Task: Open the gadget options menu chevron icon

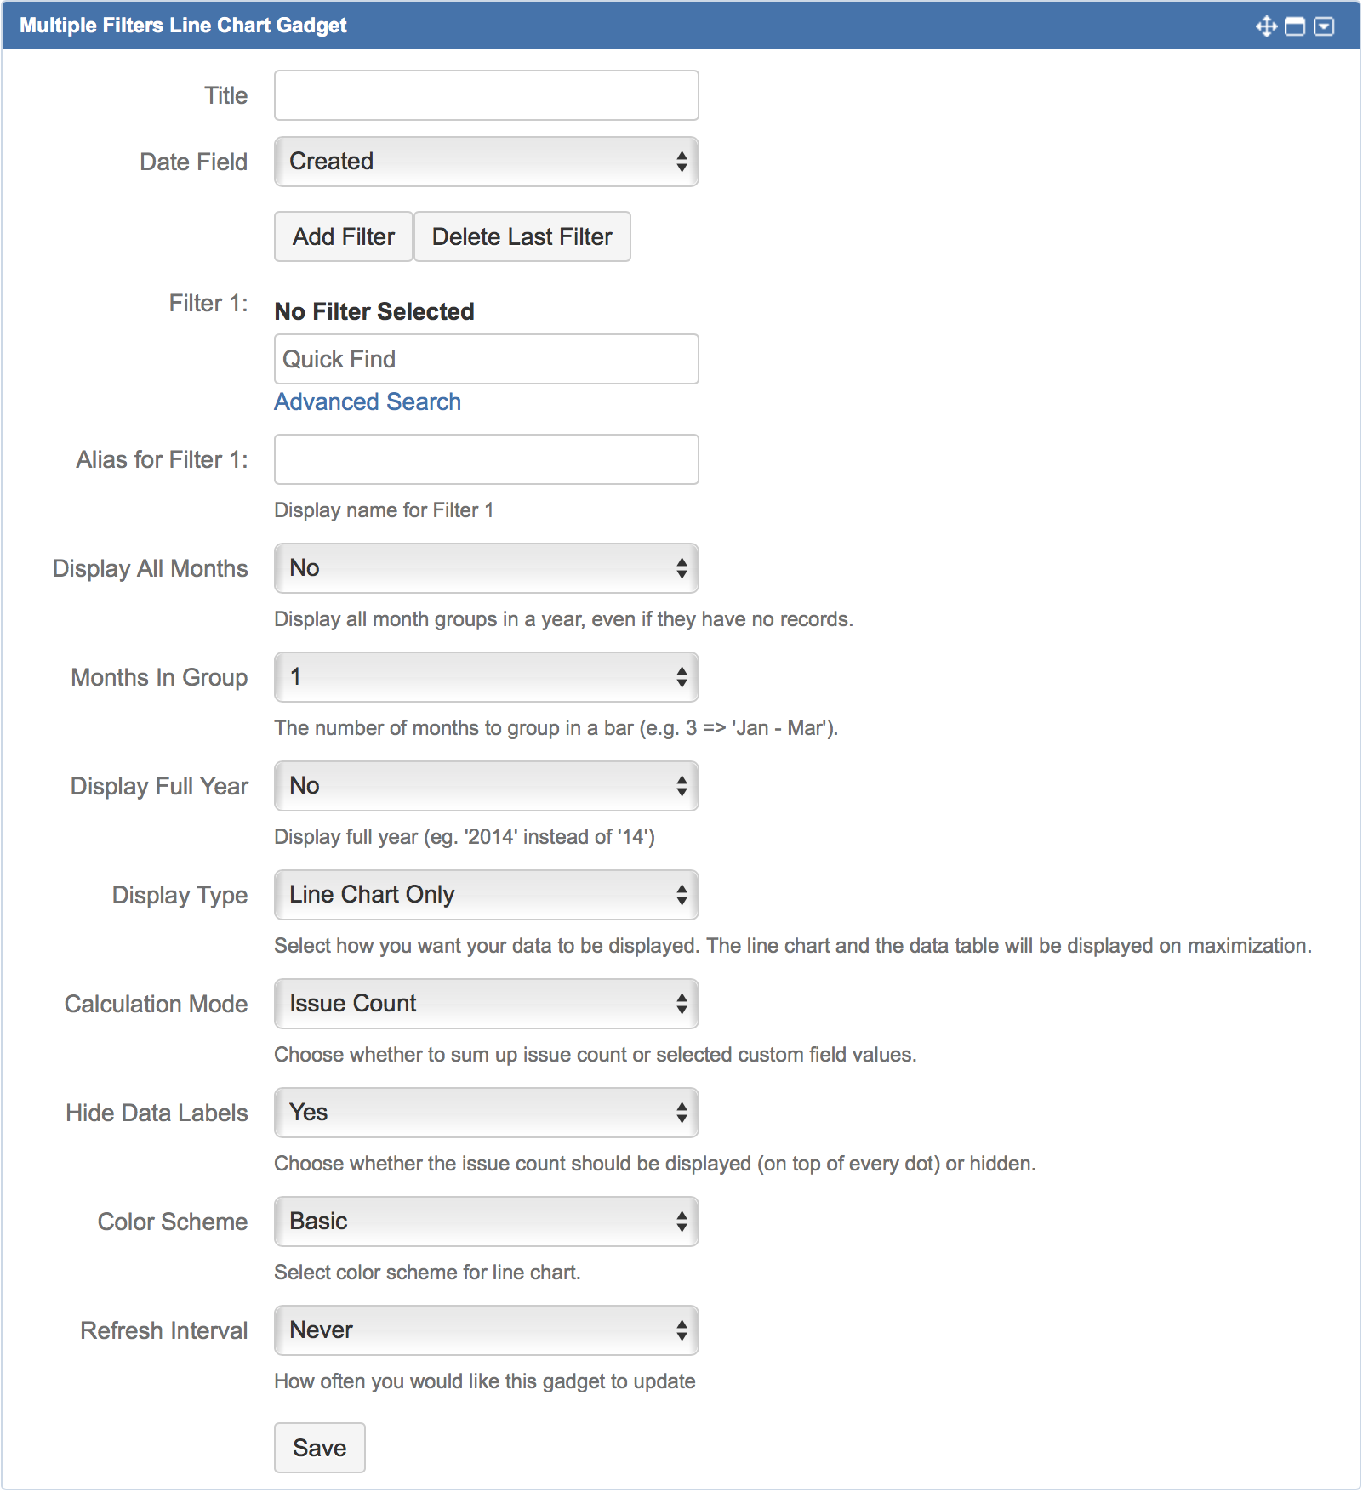Action: tap(1325, 26)
